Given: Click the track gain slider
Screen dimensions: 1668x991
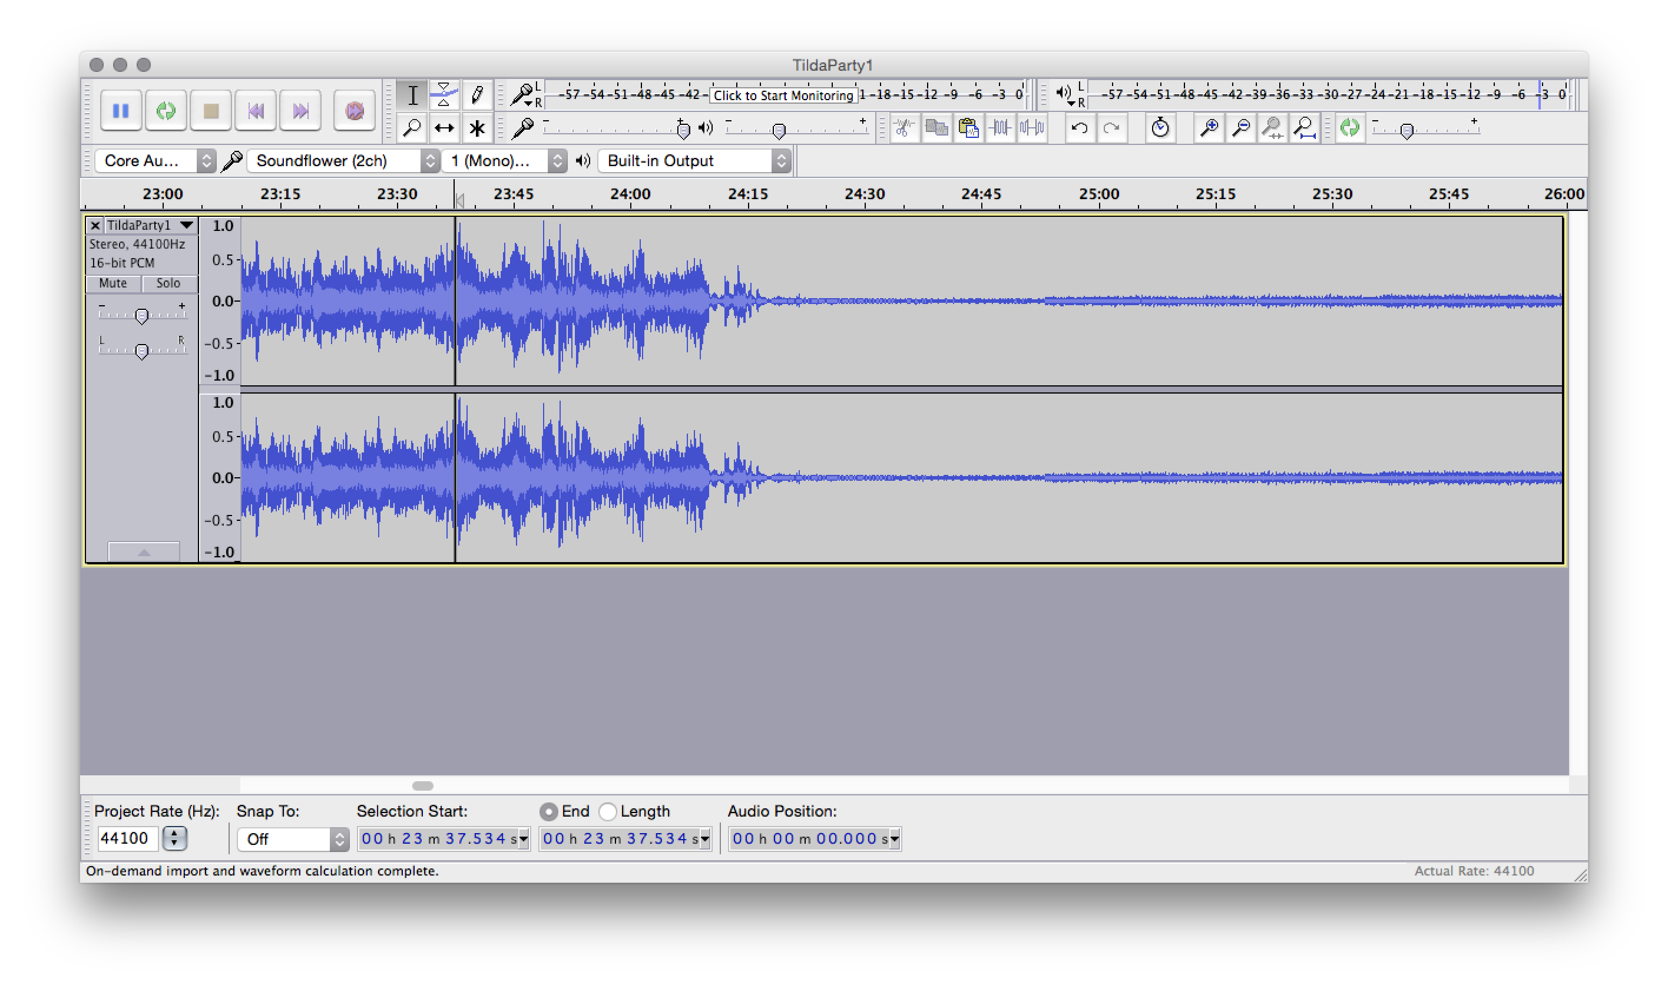Looking at the screenshot, I should [x=141, y=315].
